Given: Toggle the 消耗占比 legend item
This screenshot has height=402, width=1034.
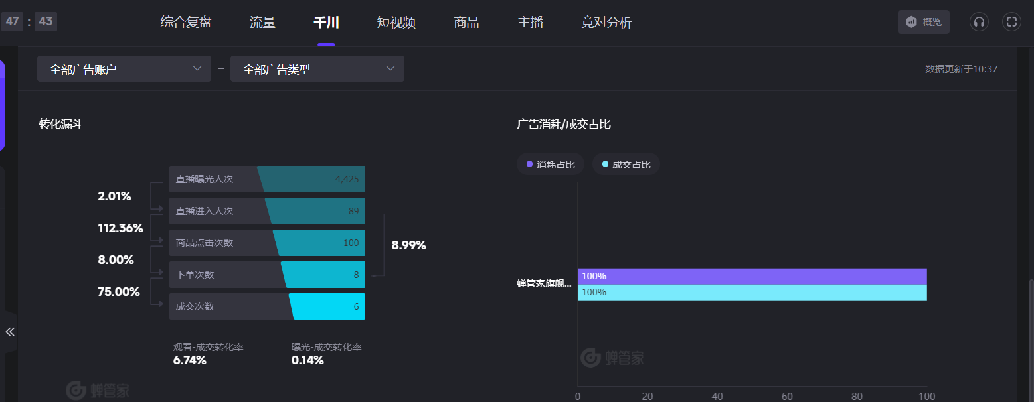Looking at the screenshot, I should tap(551, 165).
